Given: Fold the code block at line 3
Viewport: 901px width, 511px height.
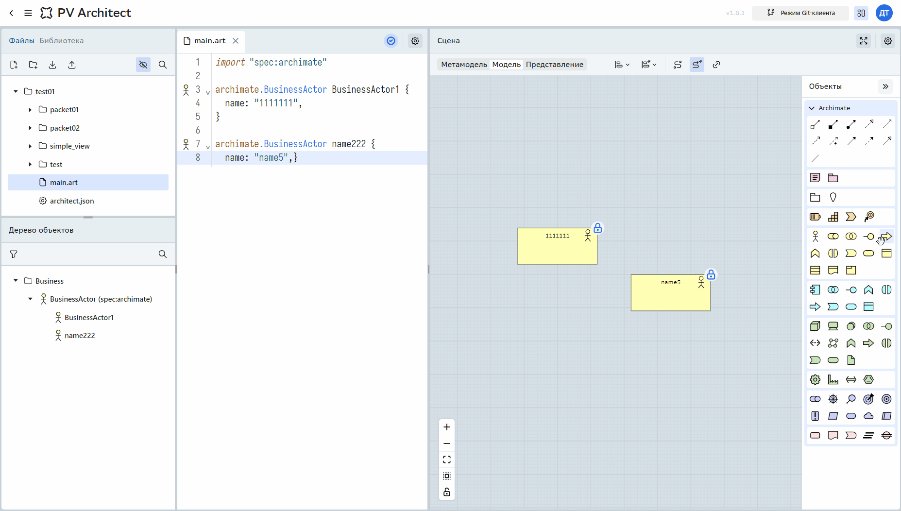Looking at the screenshot, I should (208, 92).
